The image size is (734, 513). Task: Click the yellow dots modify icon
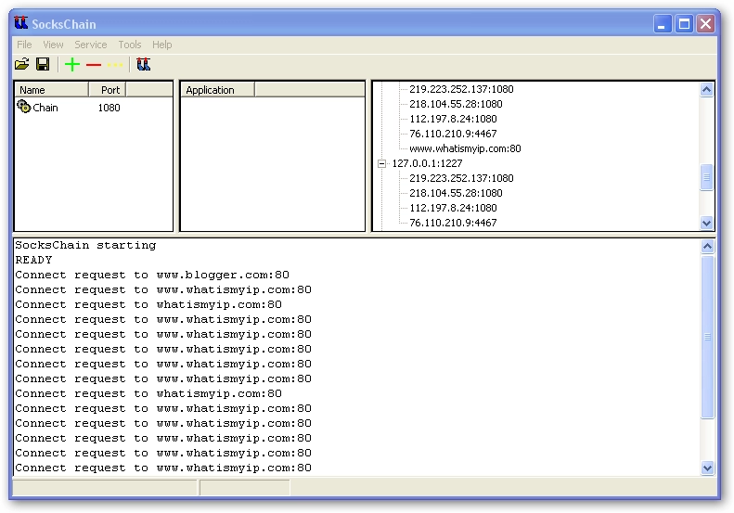coord(115,65)
